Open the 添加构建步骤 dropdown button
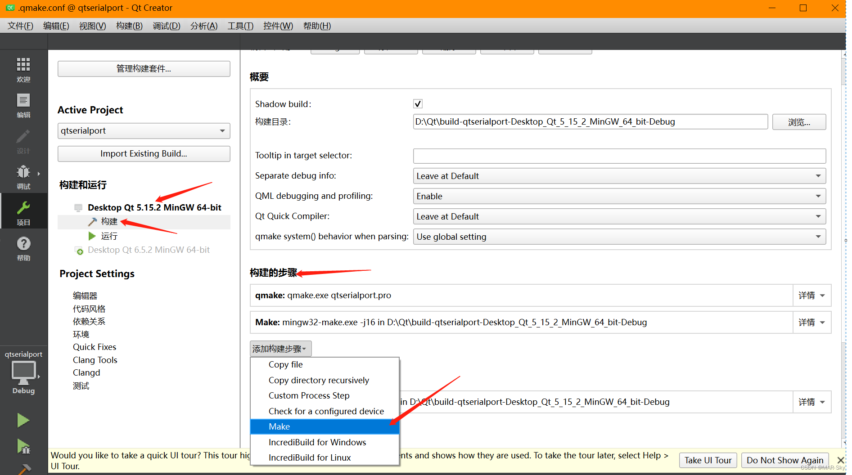This screenshot has height=475, width=852. click(x=280, y=349)
